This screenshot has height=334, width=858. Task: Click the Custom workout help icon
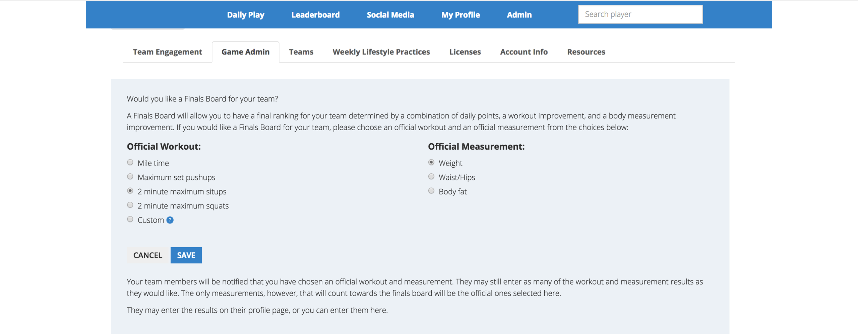(x=170, y=220)
